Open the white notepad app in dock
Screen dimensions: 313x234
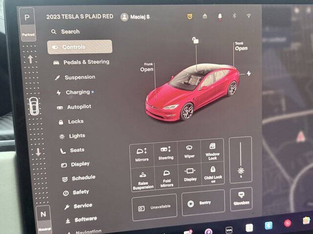point(249,228)
